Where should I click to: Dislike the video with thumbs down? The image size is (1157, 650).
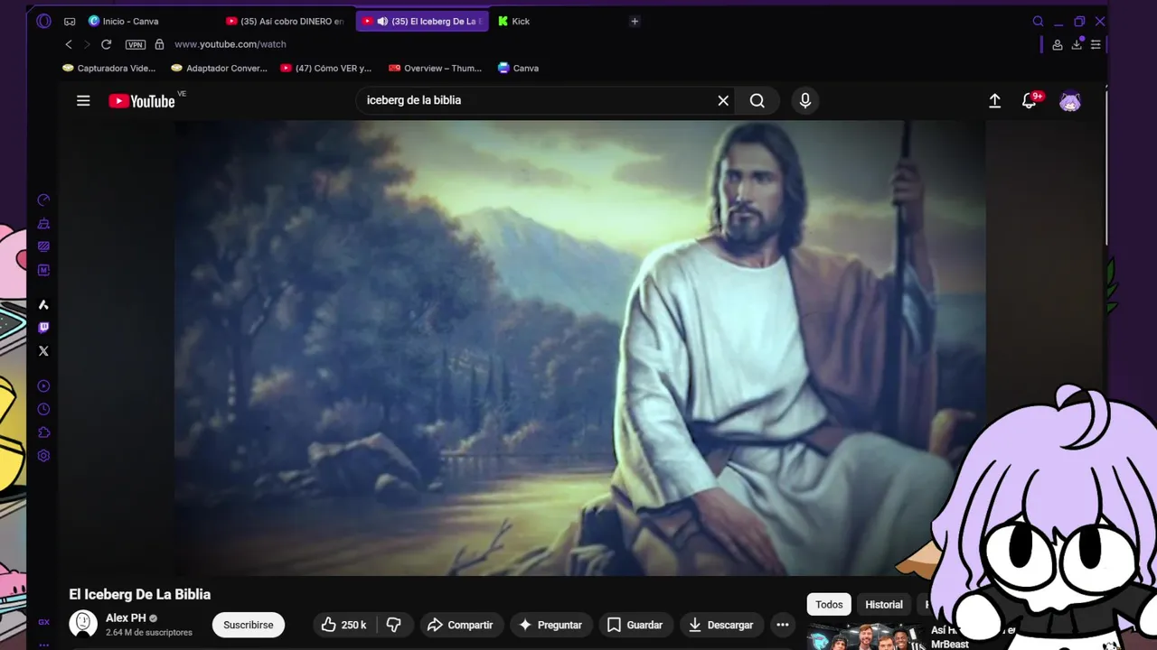393,625
